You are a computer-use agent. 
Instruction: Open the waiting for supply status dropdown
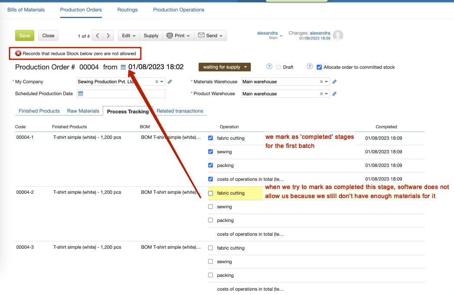pyautogui.click(x=225, y=67)
